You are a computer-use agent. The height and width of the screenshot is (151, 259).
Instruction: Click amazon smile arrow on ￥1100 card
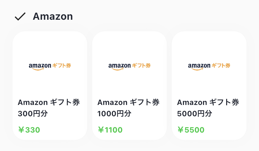pos(118,69)
